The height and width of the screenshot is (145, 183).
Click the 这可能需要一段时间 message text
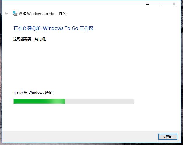(x=30, y=39)
